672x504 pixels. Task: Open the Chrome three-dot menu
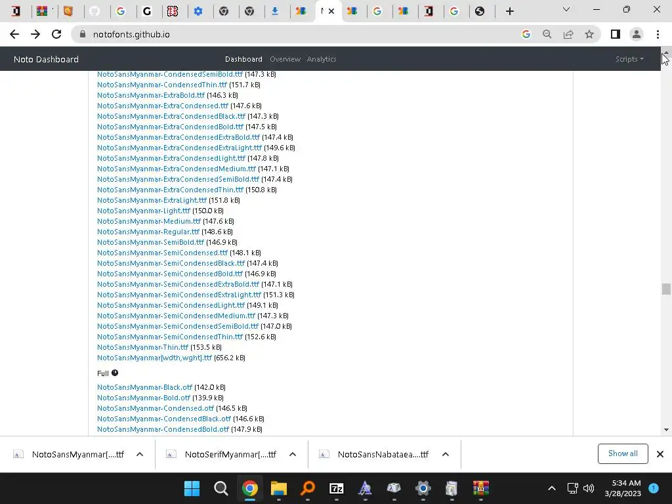(x=658, y=34)
